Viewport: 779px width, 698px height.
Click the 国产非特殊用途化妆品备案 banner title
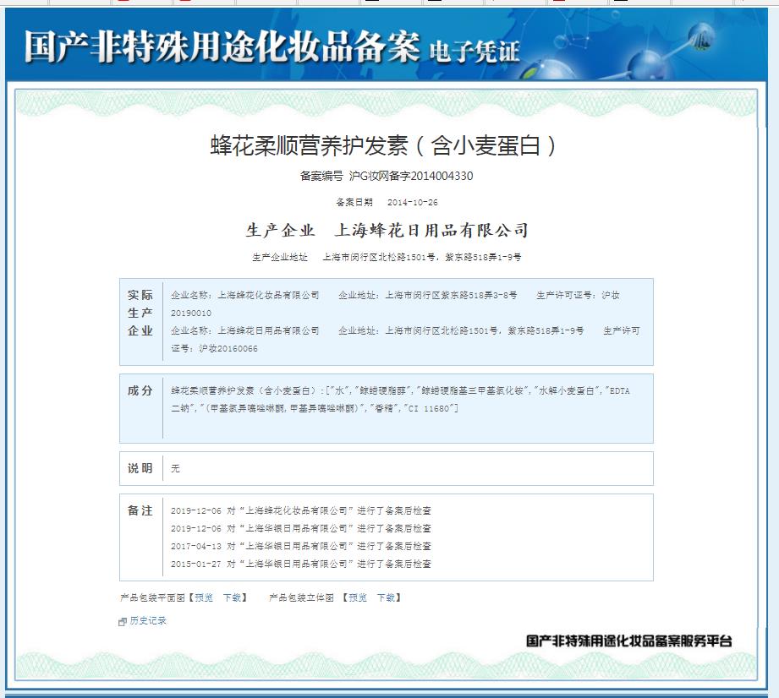pos(222,46)
